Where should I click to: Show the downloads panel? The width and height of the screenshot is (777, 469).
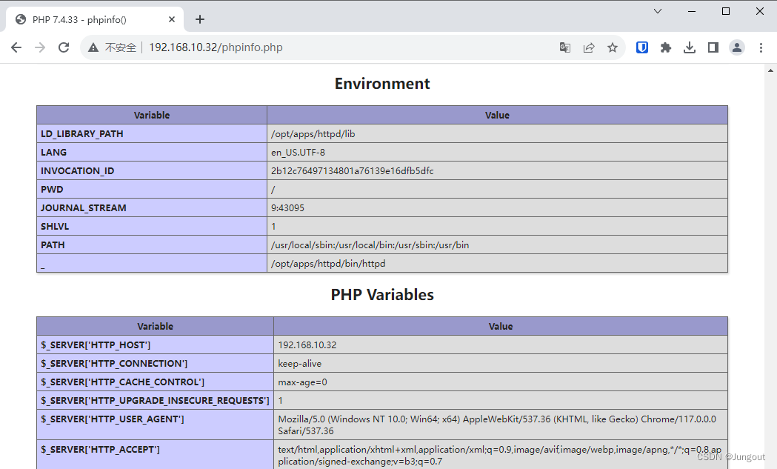[690, 47]
